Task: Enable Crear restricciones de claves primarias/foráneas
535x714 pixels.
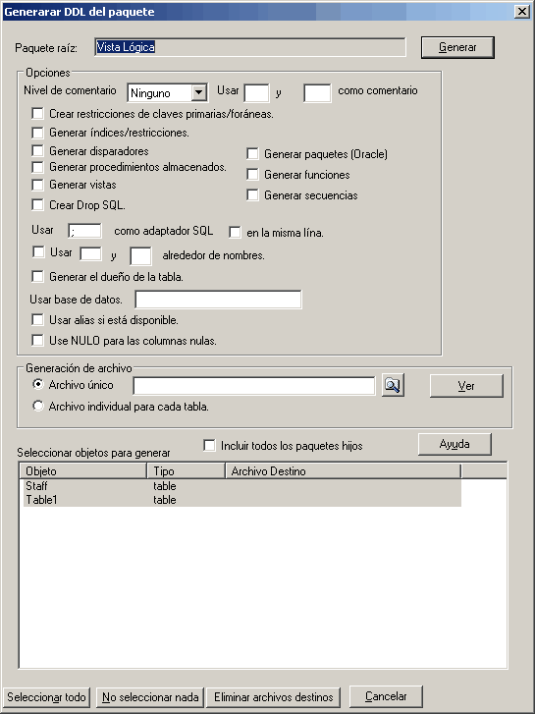Action: (37, 113)
